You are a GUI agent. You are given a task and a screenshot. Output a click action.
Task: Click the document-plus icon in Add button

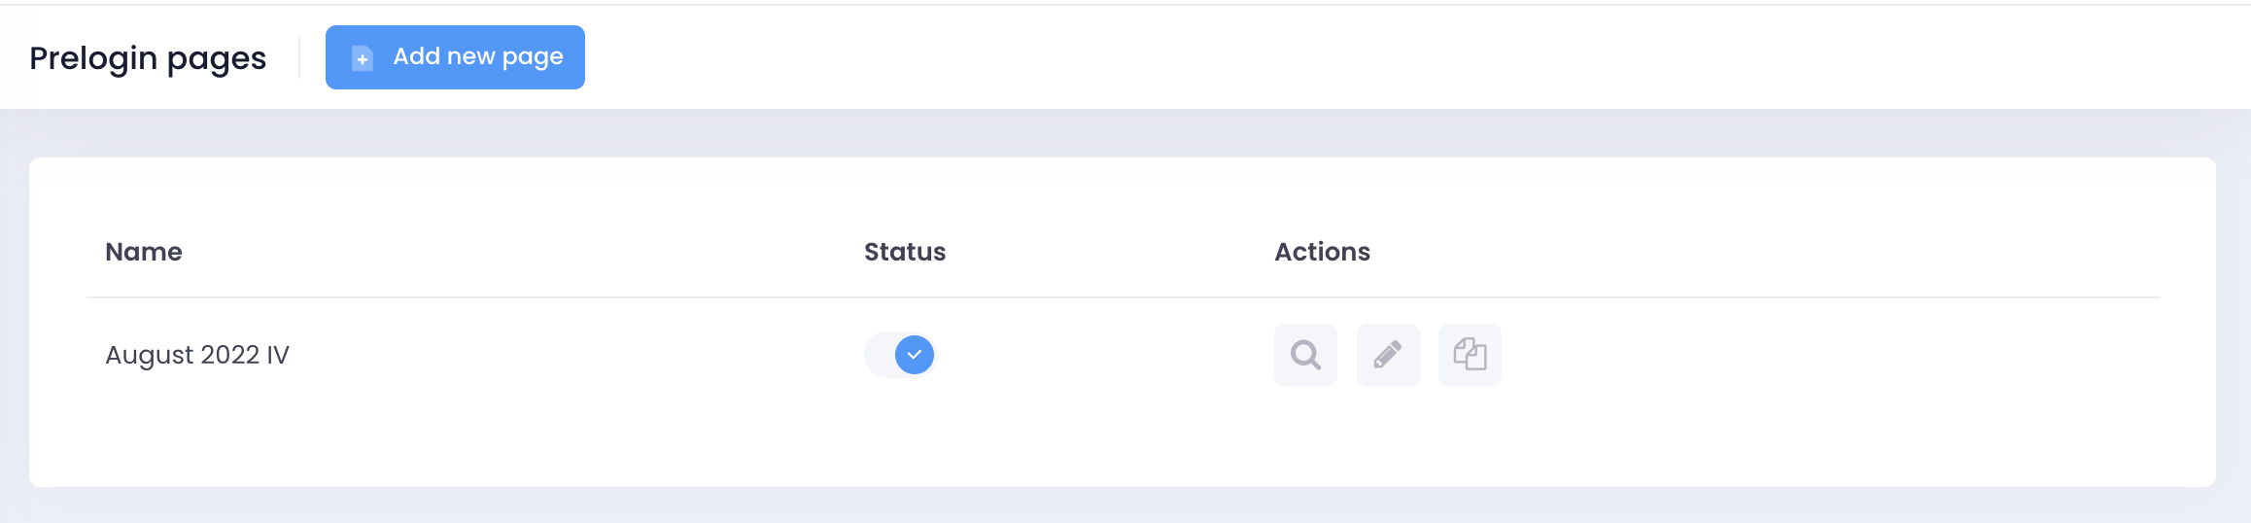(x=362, y=58)
